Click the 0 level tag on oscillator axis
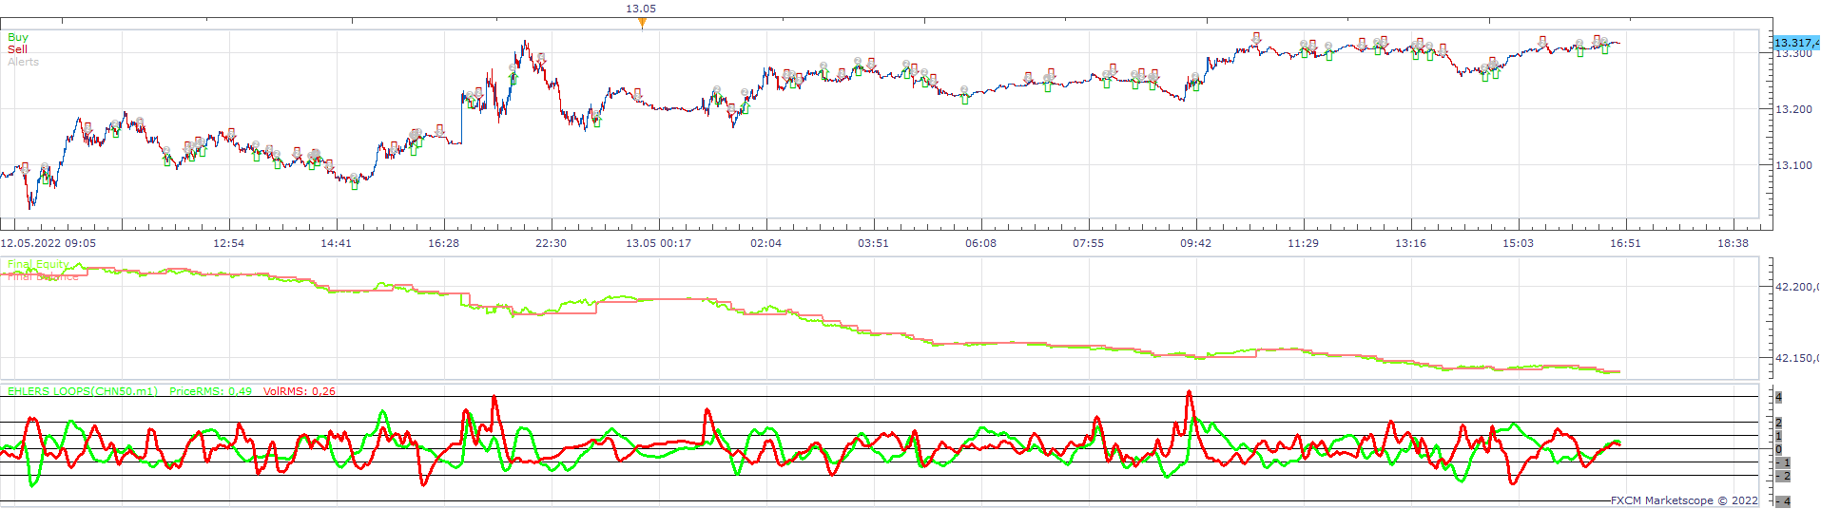 coord(1778,450)
